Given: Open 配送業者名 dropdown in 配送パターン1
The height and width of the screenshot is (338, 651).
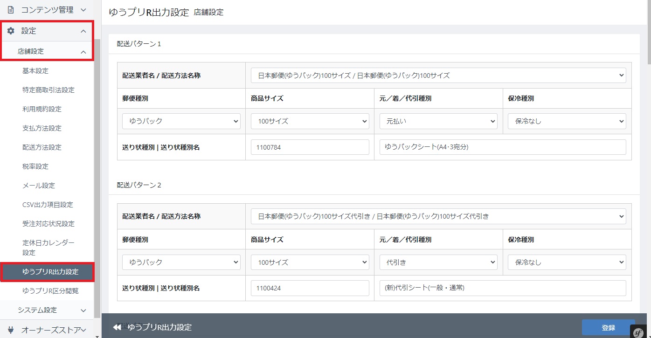Looking at the screenshot, I should pyautogui.click(x=438, y=75).
